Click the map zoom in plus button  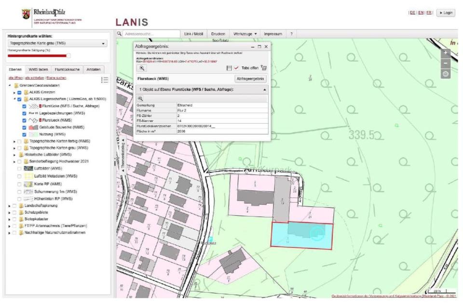tap(446, 53)
